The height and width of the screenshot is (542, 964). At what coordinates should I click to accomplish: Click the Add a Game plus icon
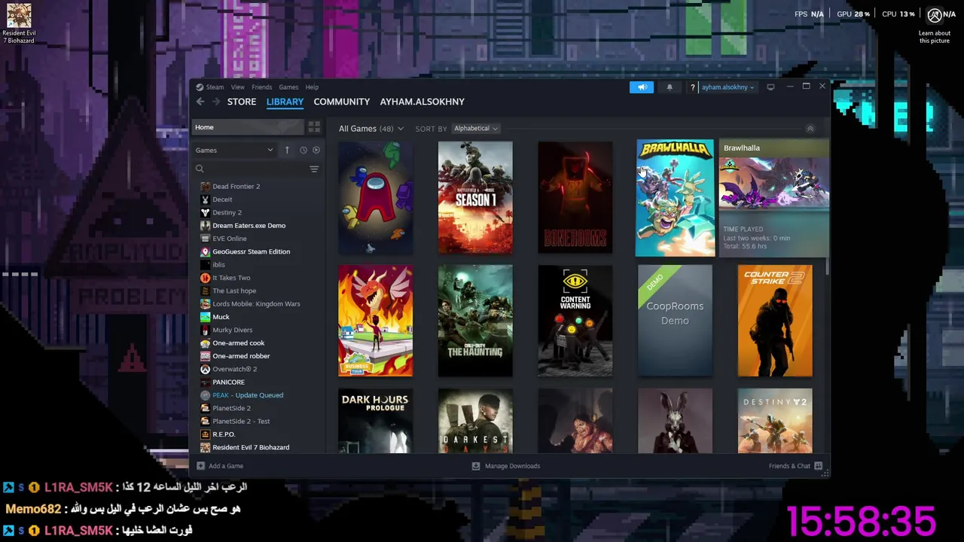[200, 466]
